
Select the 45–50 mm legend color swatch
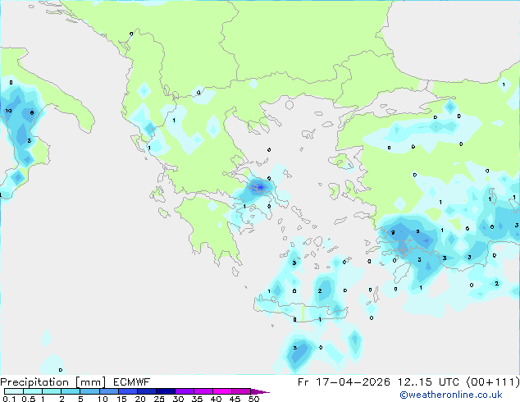(x=241, y=391)
